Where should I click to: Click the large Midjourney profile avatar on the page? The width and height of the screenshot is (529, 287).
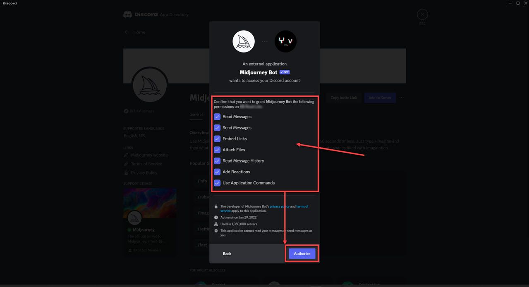tap(149, 84)
